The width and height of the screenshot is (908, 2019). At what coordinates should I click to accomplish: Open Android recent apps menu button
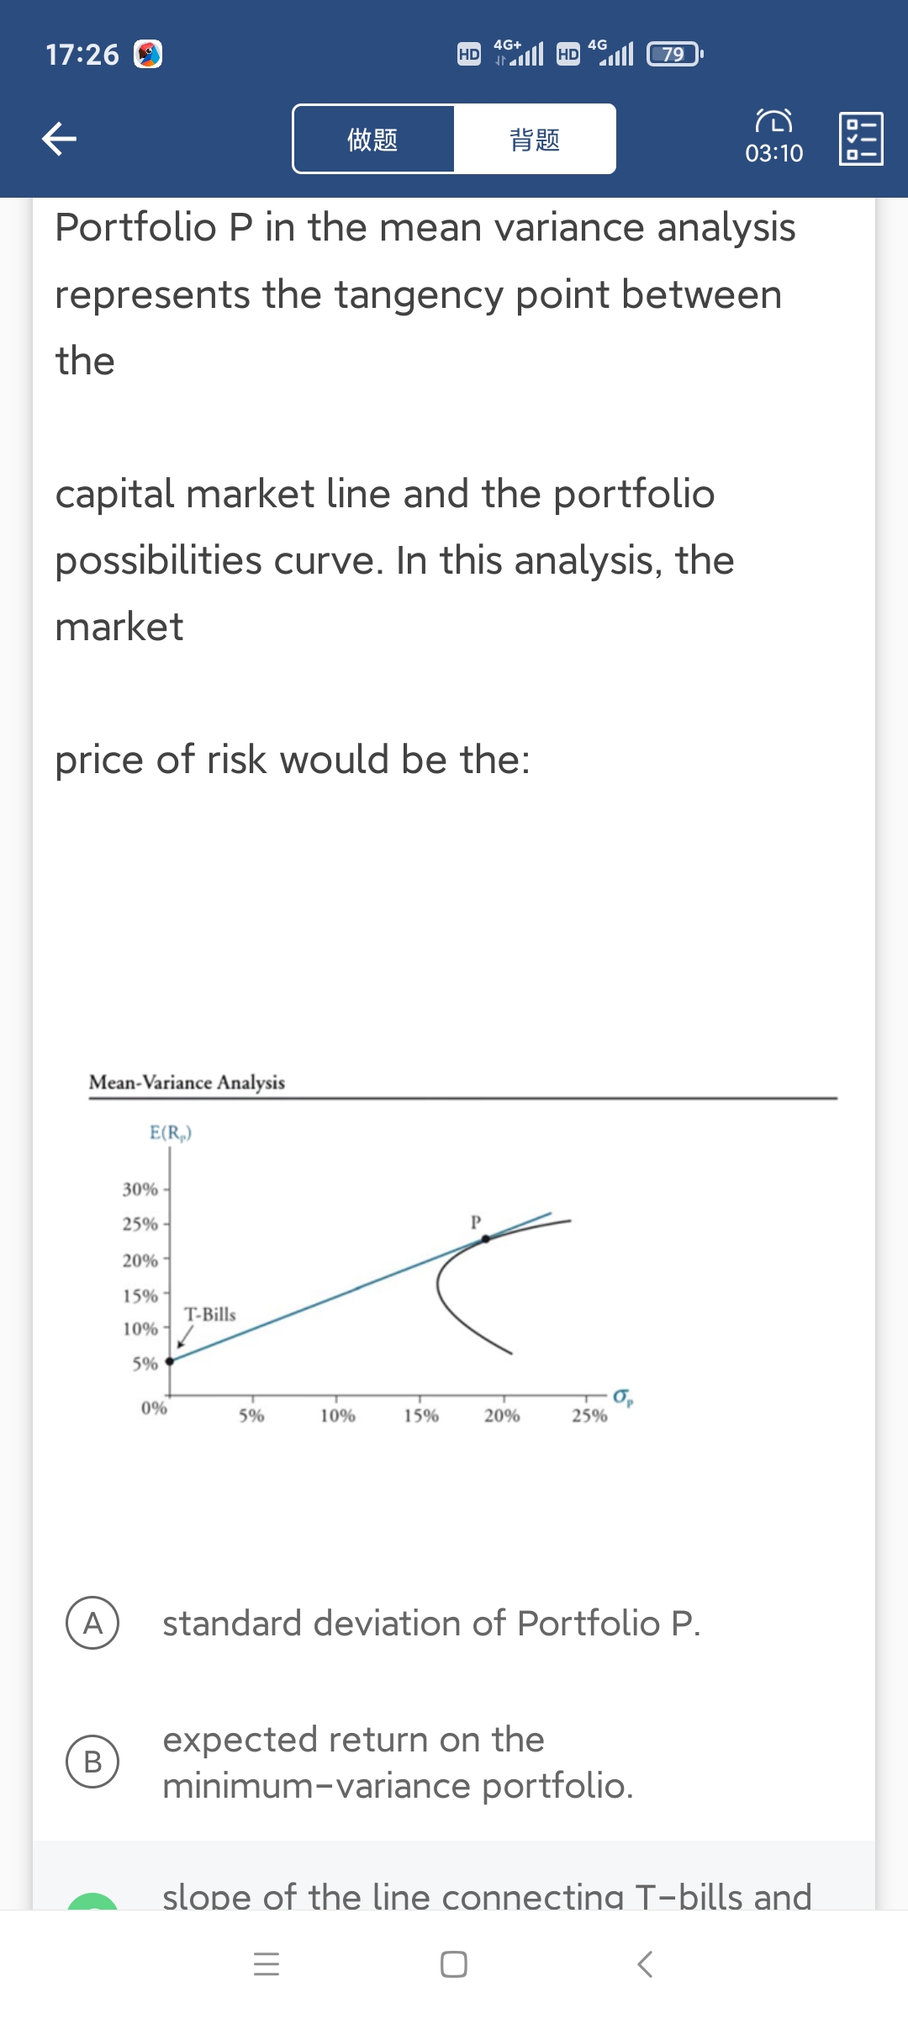(x=267, y=1964)
